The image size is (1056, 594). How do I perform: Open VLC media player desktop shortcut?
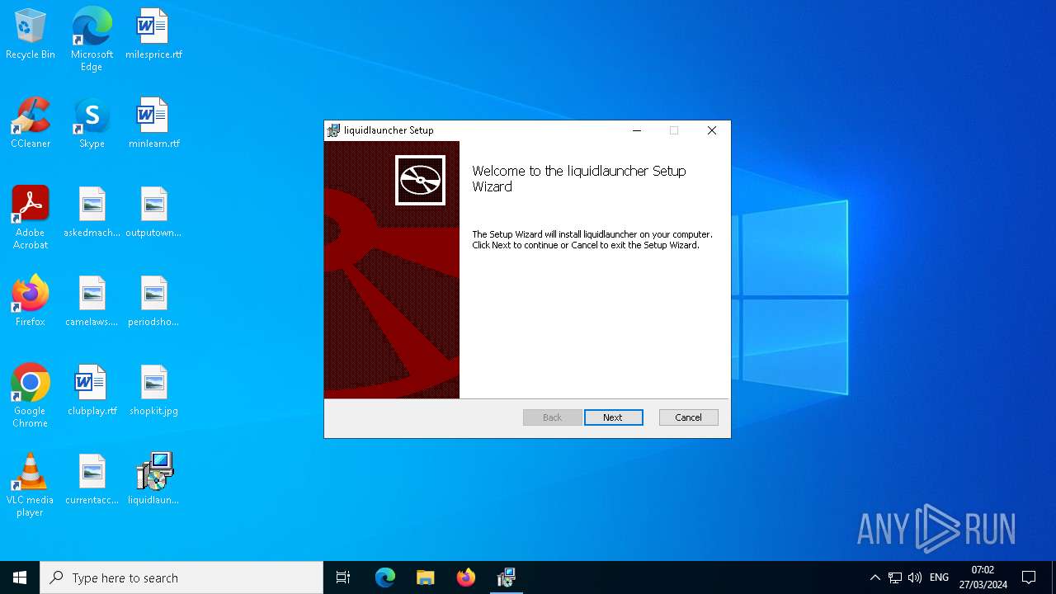point(31,485)
